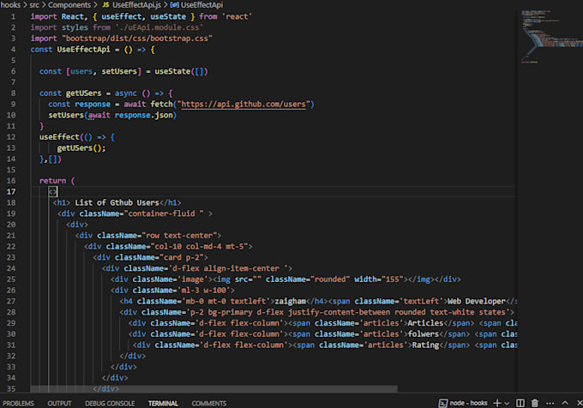Close the bottom panel
583x408 pixels.
(x=580, y=403)
